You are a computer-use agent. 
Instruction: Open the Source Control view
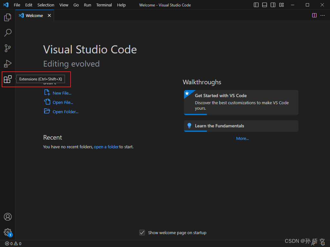tap(8, 48)
